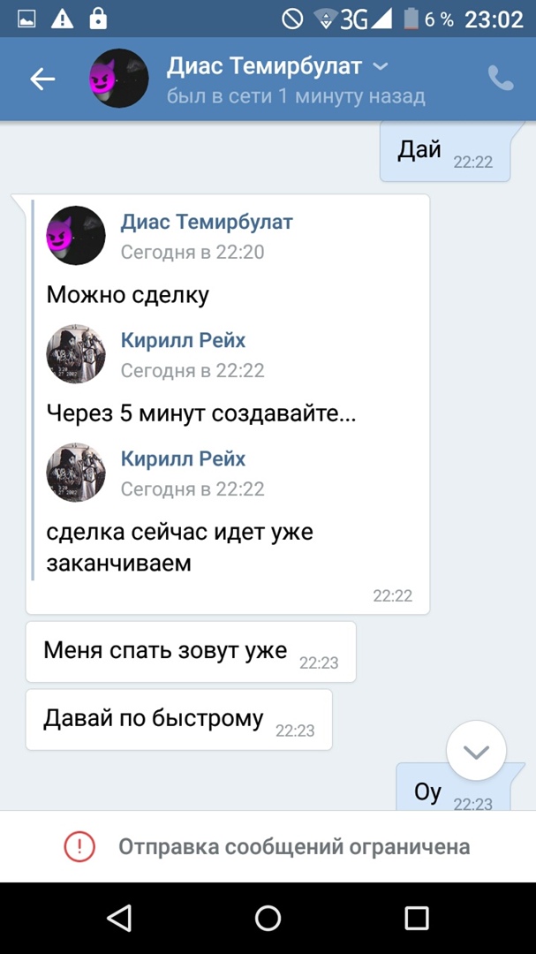Tap the warning triangle in the status bar
The image size is (536, 954).
(62, 19)
